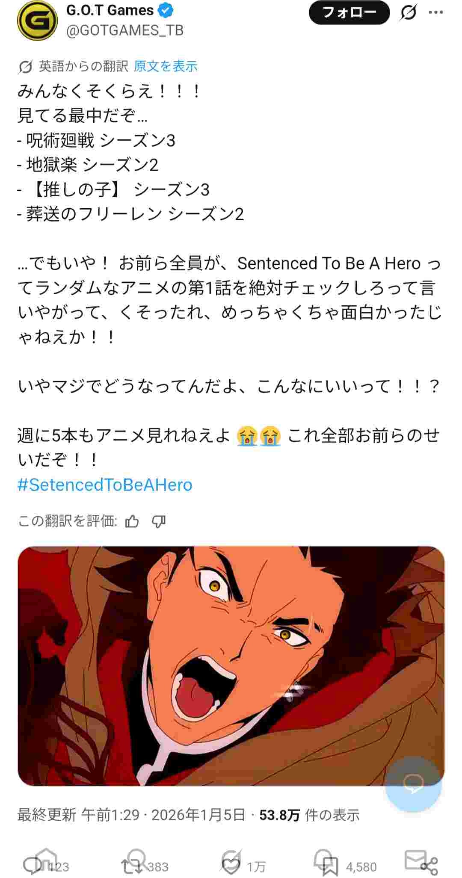Rate the translation with thumbs up
This screenshot has width=462, height=878.
(x=132, y=521)
